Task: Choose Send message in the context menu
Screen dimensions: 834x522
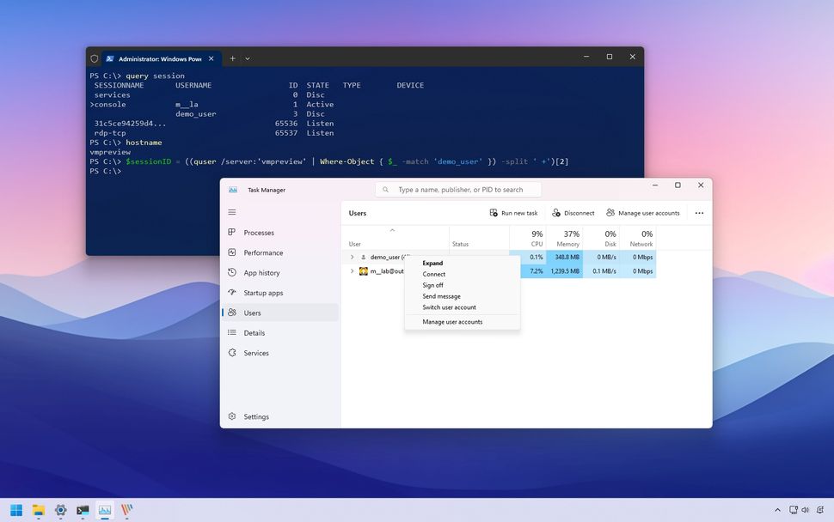Action: point(440,295)
